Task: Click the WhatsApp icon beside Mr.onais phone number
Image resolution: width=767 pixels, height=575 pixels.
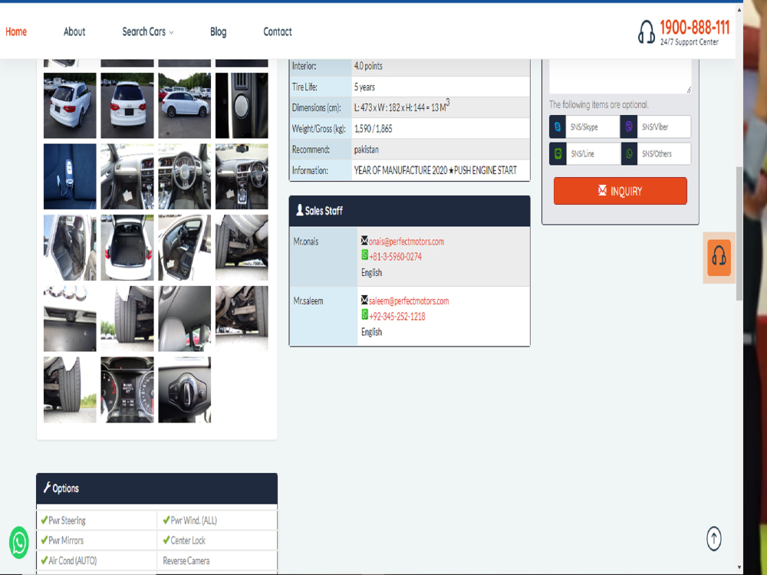Action: pyautogui.click(x=364, y=255)
